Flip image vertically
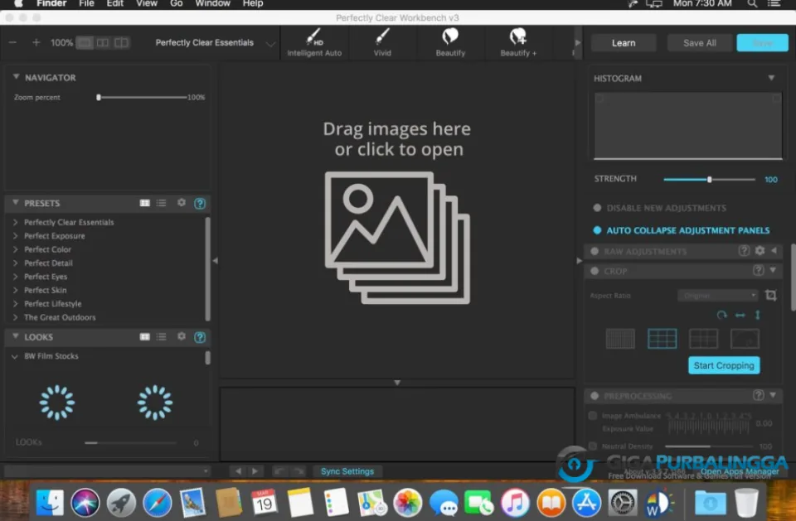This screenshot has width=796, height=521. (x=757, y=315)
